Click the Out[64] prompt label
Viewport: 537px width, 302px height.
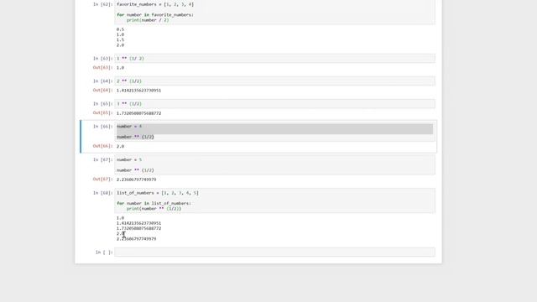[102, 91]
